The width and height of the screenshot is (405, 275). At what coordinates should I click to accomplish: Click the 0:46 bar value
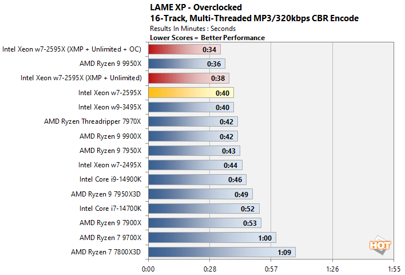tap(235, 180)
